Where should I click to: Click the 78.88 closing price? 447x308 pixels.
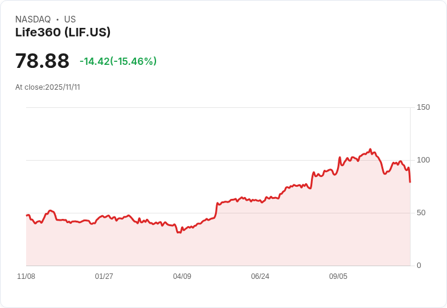tap(42, 61)
